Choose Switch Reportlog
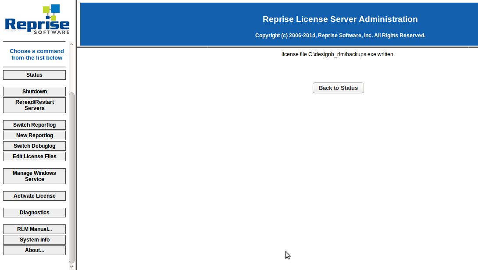Screen dimensions: 478x270 point(35,125)
